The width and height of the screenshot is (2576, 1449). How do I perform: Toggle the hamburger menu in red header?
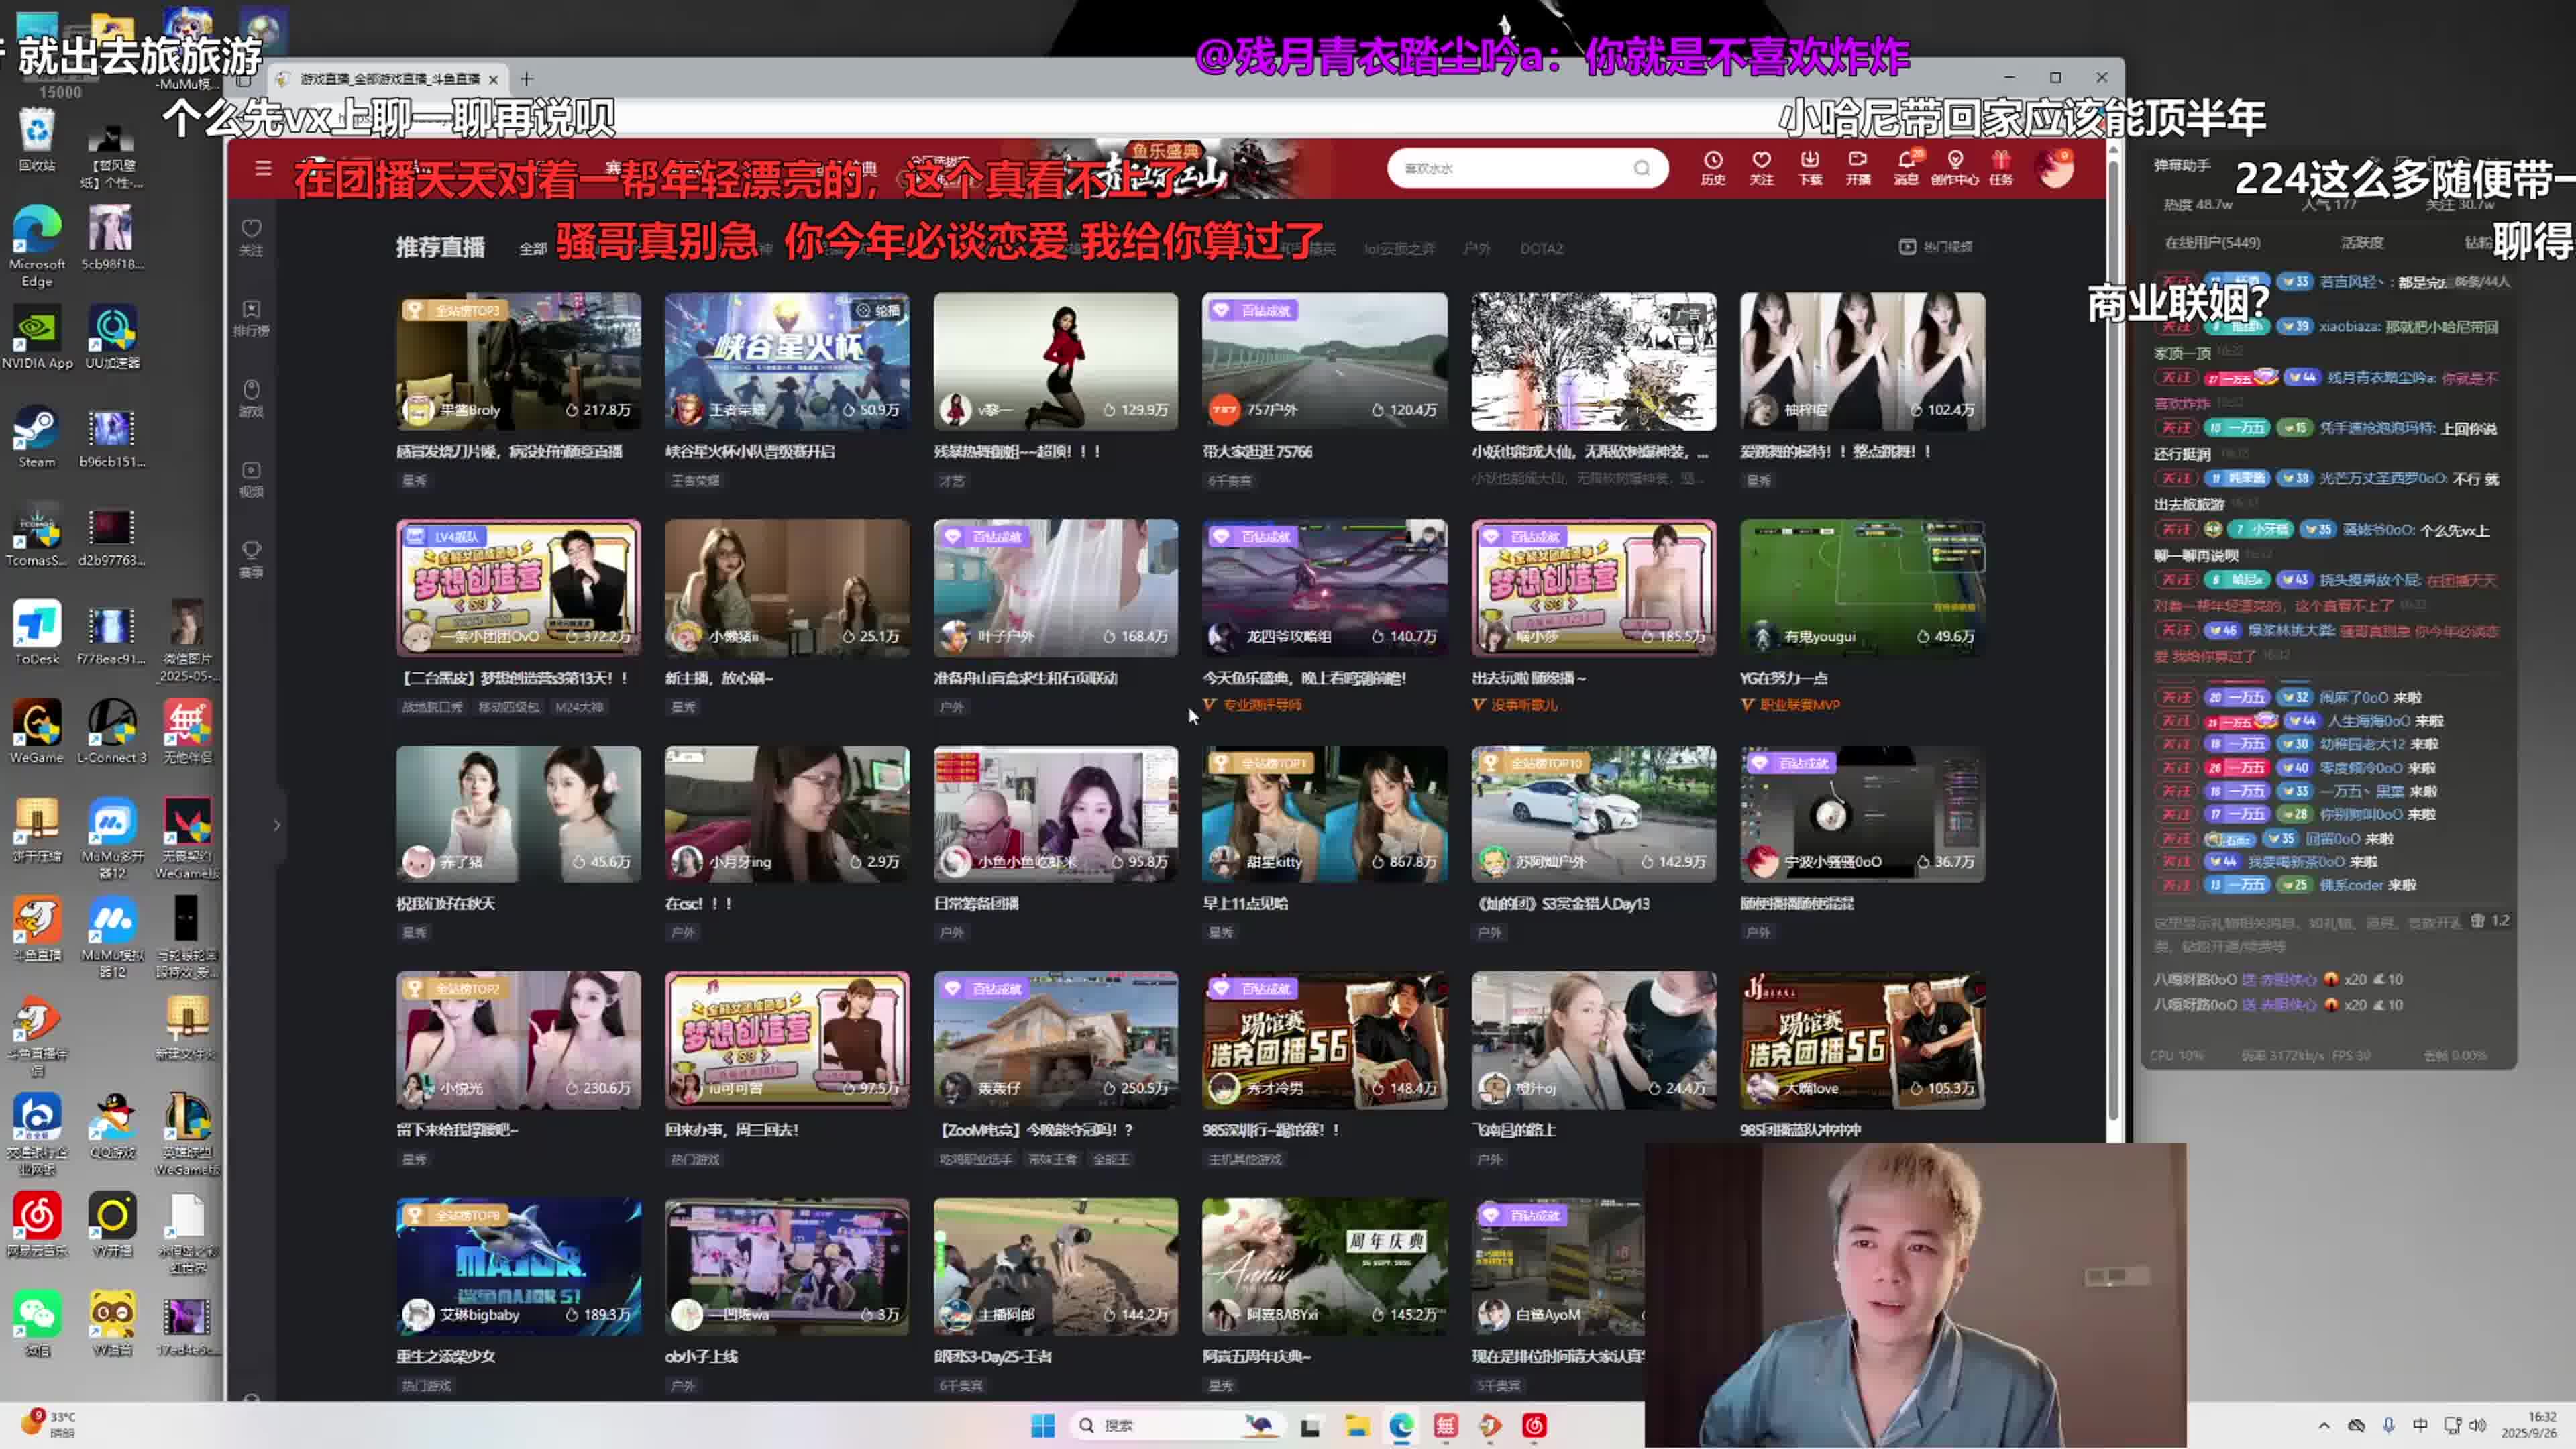pos(263,168)
